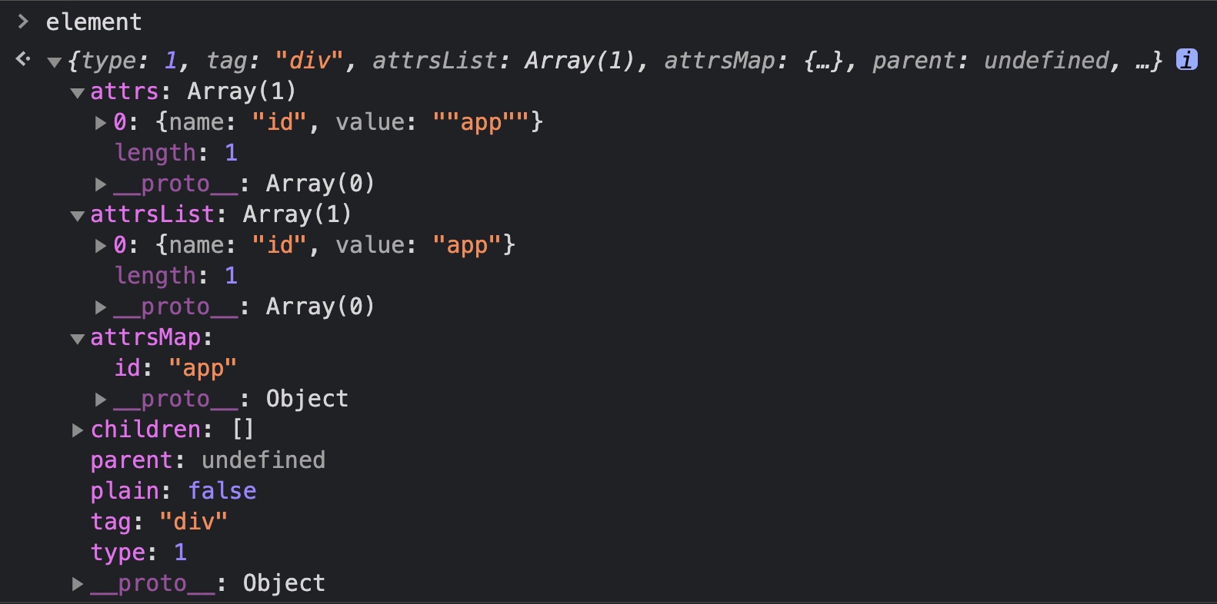
Task: Select the parent: undefined property row
Action: 208,460
